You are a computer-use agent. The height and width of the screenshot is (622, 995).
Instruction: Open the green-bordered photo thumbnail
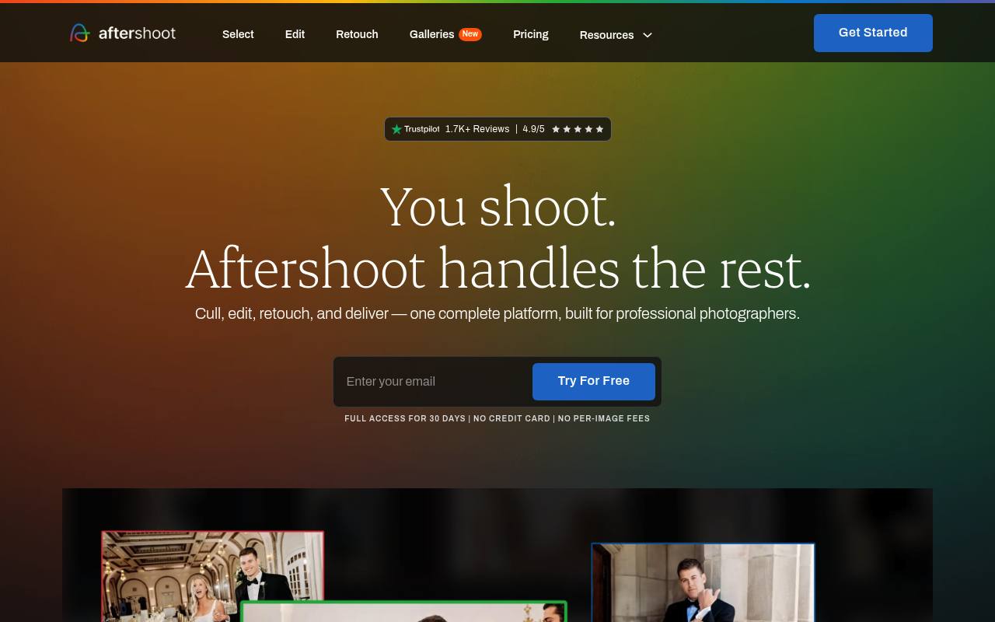pyautogui.click(x=403, y=611)
